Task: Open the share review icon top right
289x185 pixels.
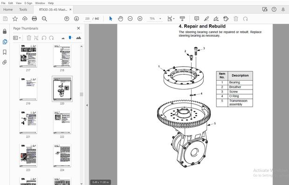Action: pos(265,9)
